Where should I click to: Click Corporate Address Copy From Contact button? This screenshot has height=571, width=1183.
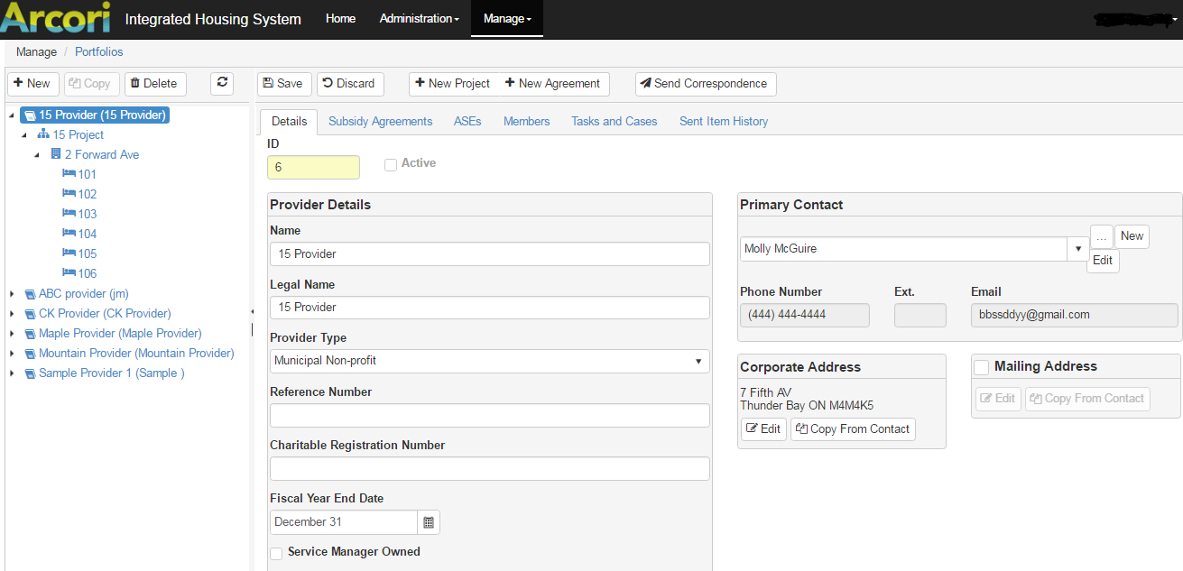[853, 429]
